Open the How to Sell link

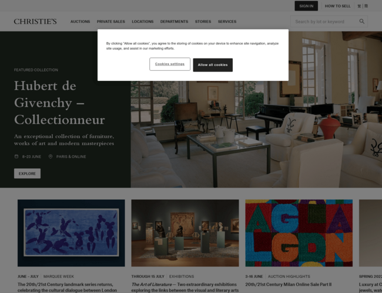tap(337, 6)
